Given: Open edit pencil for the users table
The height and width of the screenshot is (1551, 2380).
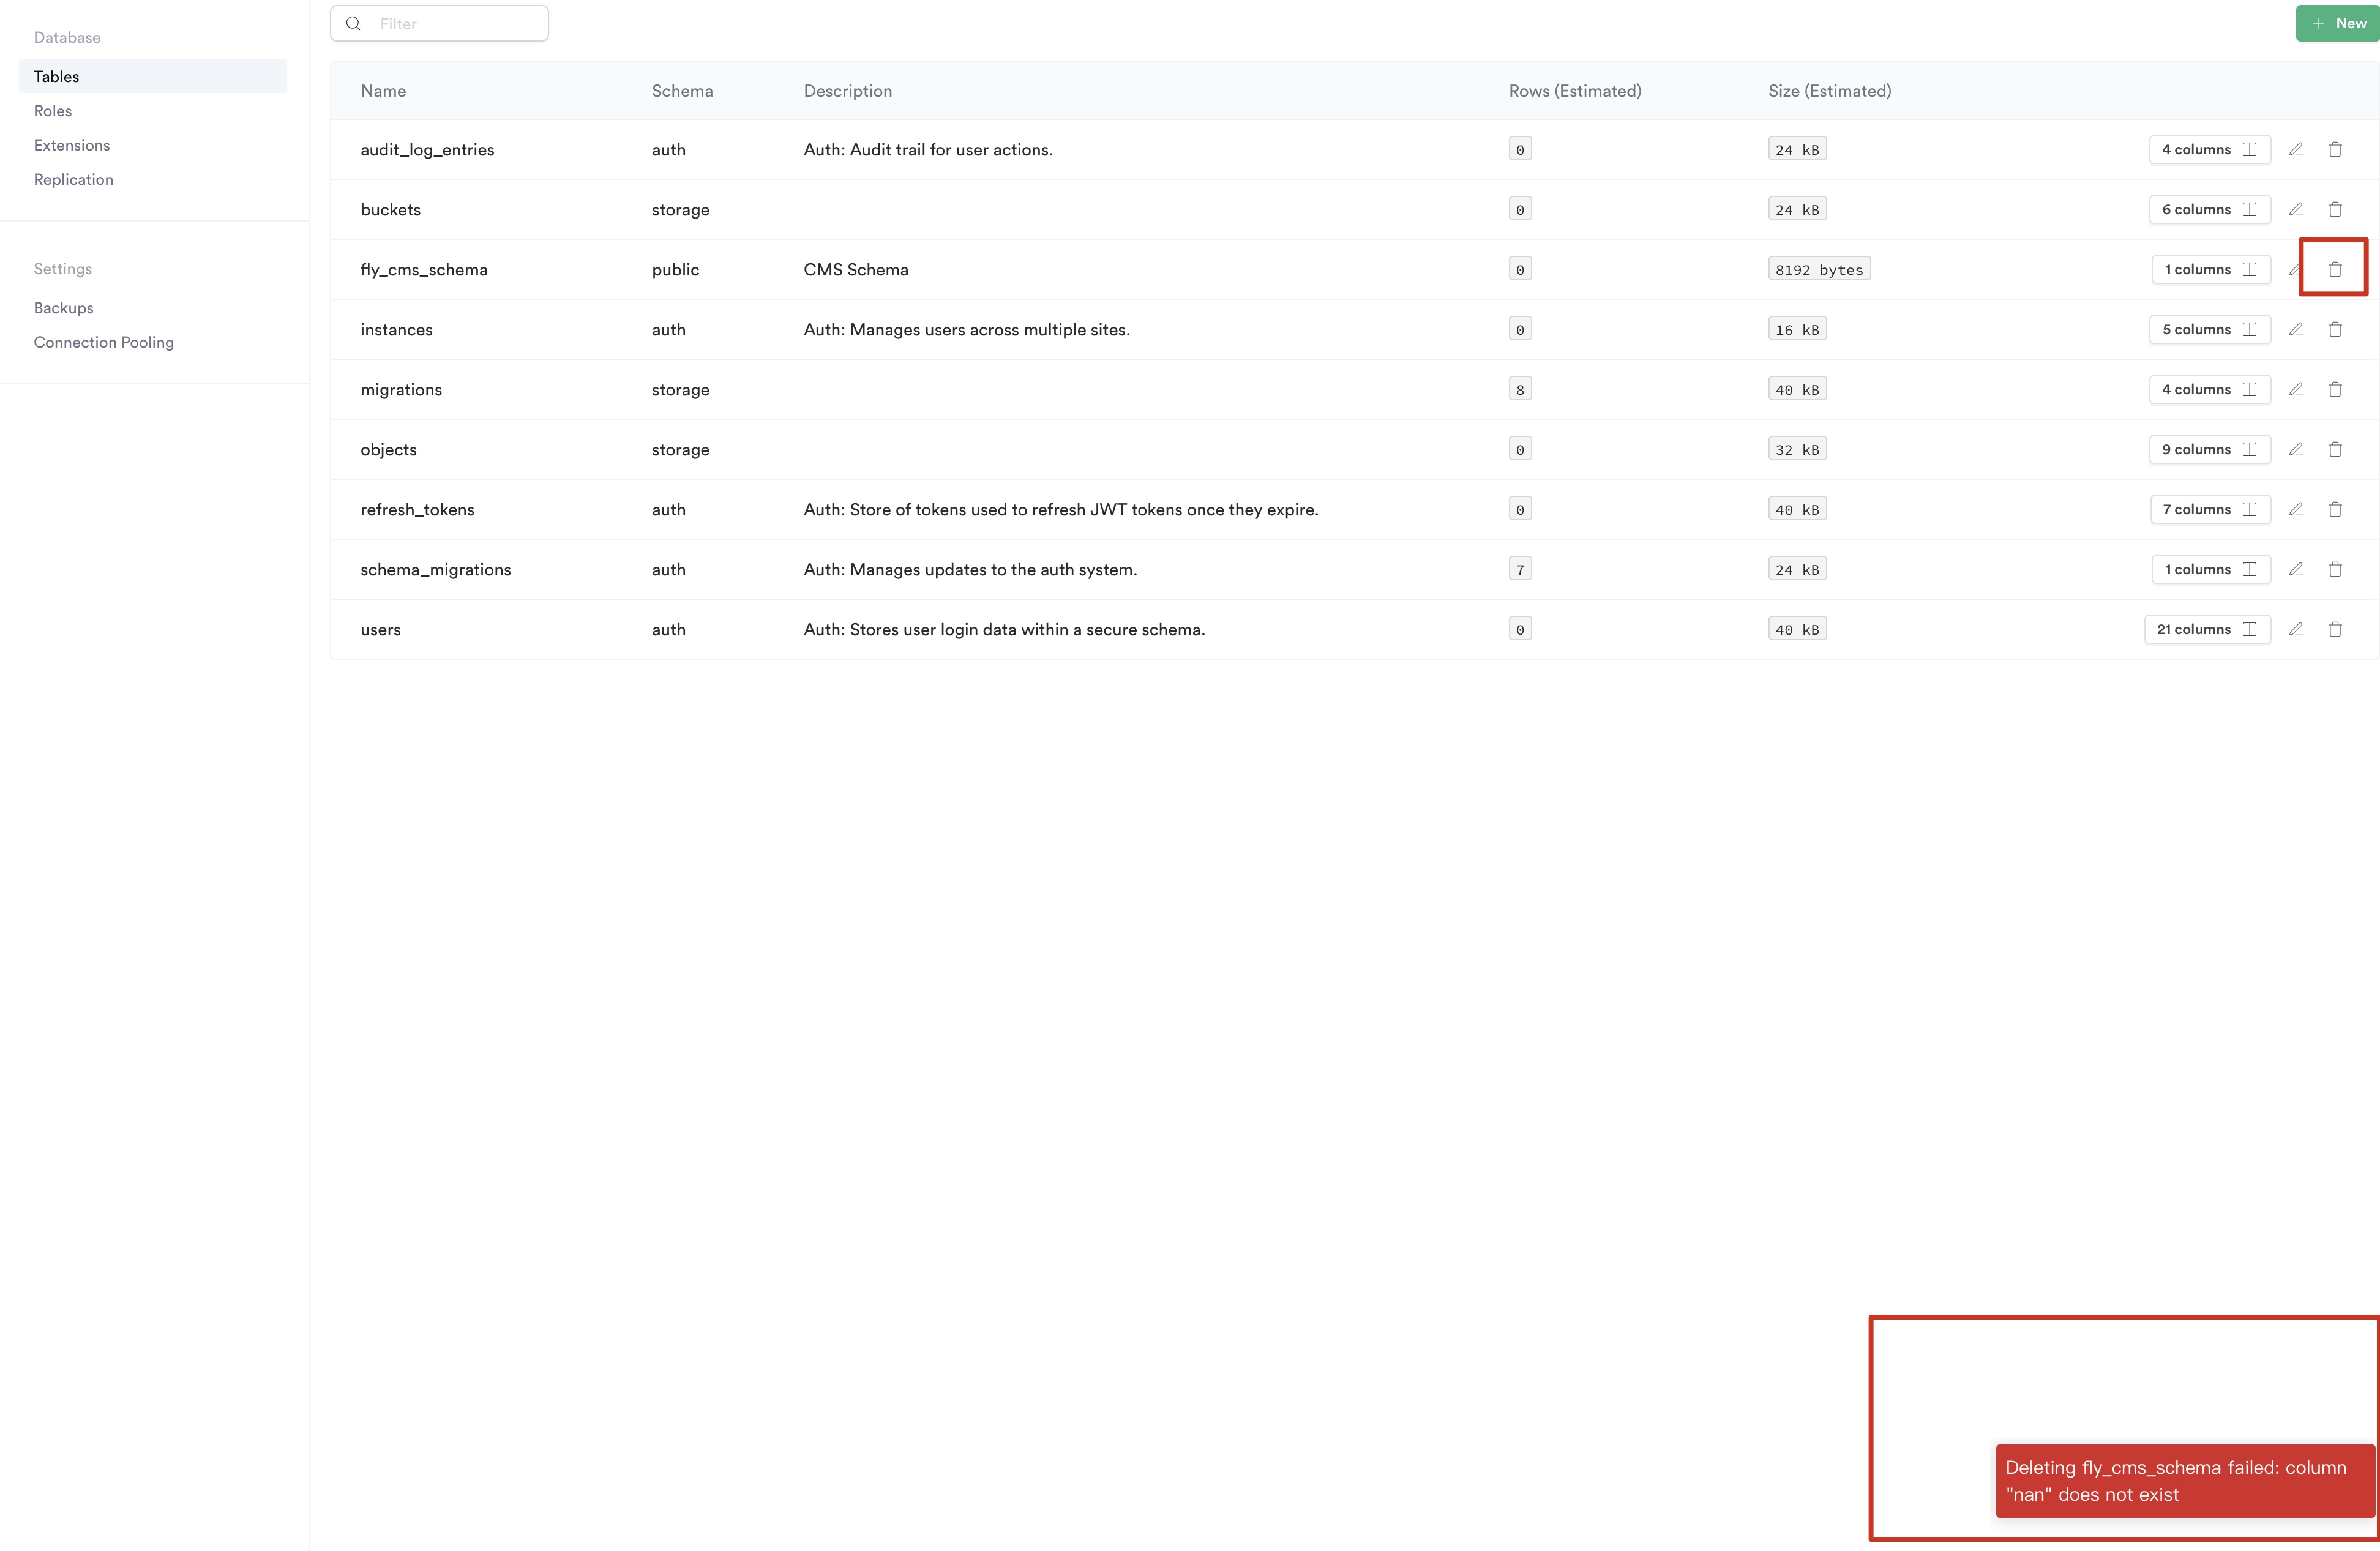Looking at the screenshot, I should click(x=2296, y=629).
